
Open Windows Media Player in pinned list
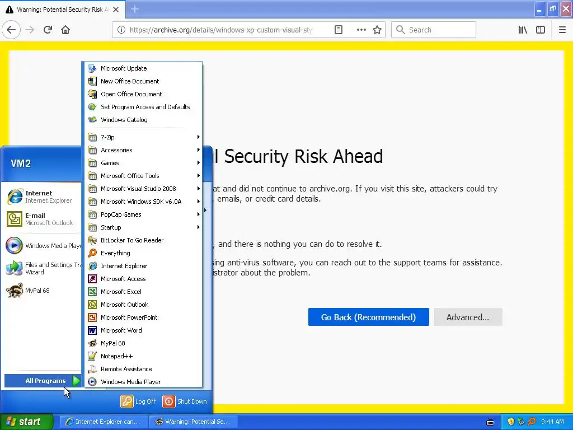43,246
